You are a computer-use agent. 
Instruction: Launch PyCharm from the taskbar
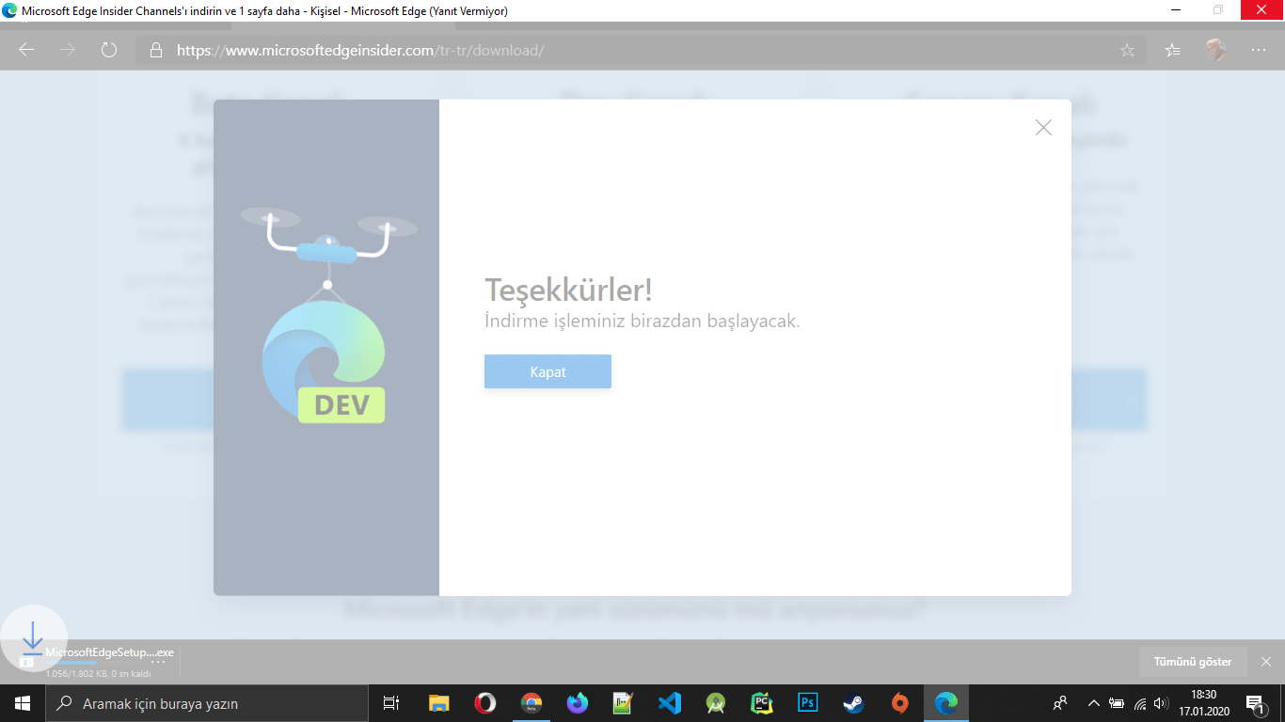coord(762,703)
